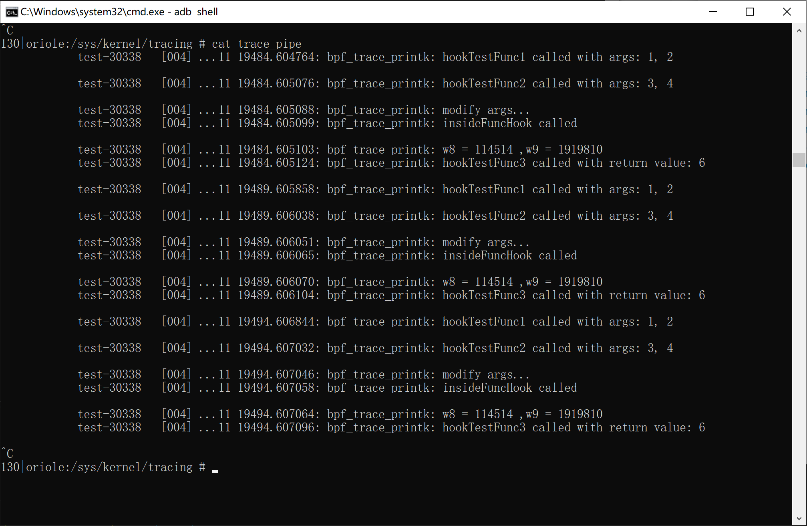Click the ^C text above the final prompt
Image resolution: width=807 pixels, height=526 pixels.
(x=7, y=453)
